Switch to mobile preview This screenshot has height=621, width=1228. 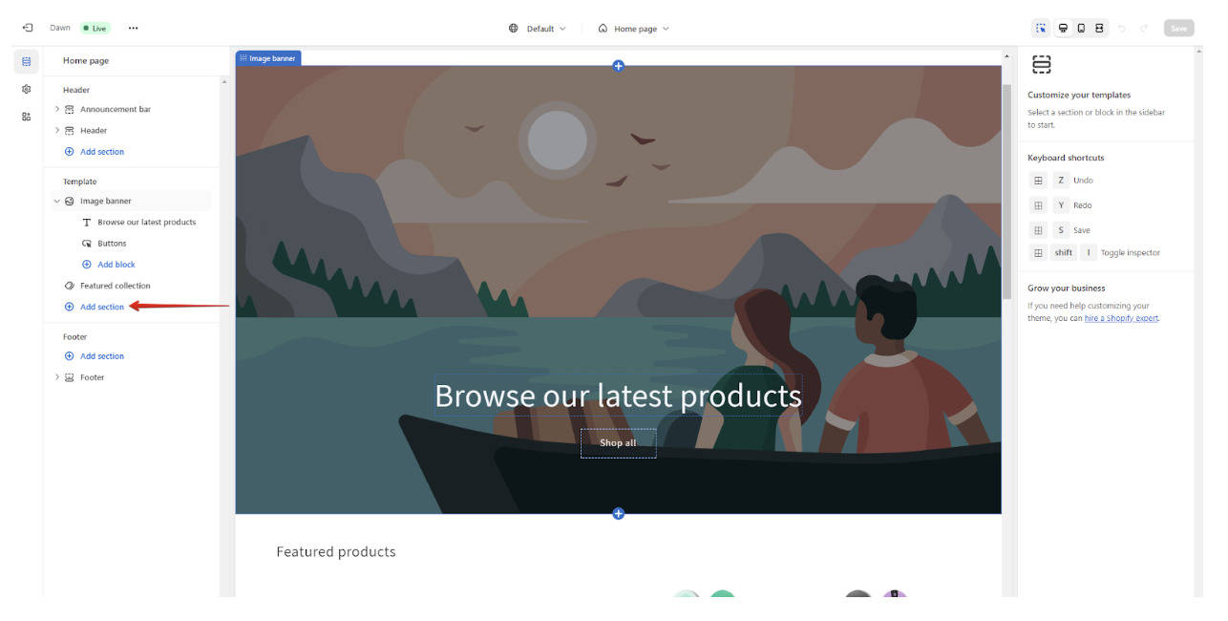(1081, 29)
